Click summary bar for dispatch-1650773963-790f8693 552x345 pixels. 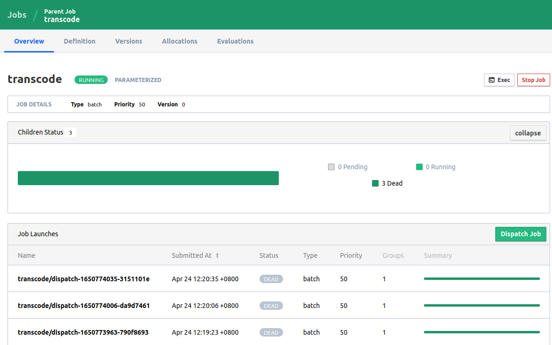pyautogui.click(x=482, y=332)
